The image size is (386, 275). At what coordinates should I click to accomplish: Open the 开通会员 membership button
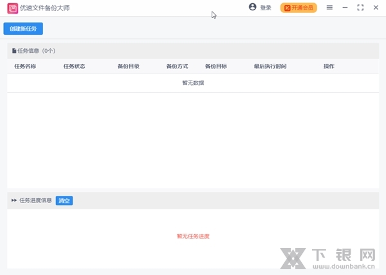[x=299, y=8]
